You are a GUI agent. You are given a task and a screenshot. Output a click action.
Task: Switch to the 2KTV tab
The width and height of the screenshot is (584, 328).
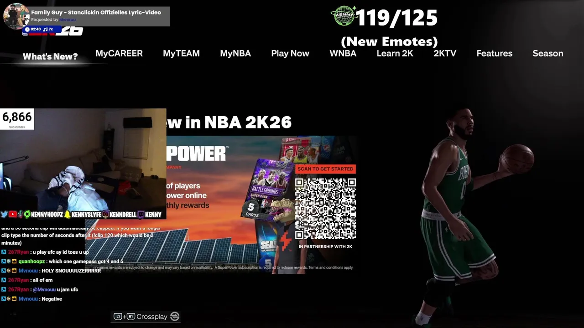(445, 53)
